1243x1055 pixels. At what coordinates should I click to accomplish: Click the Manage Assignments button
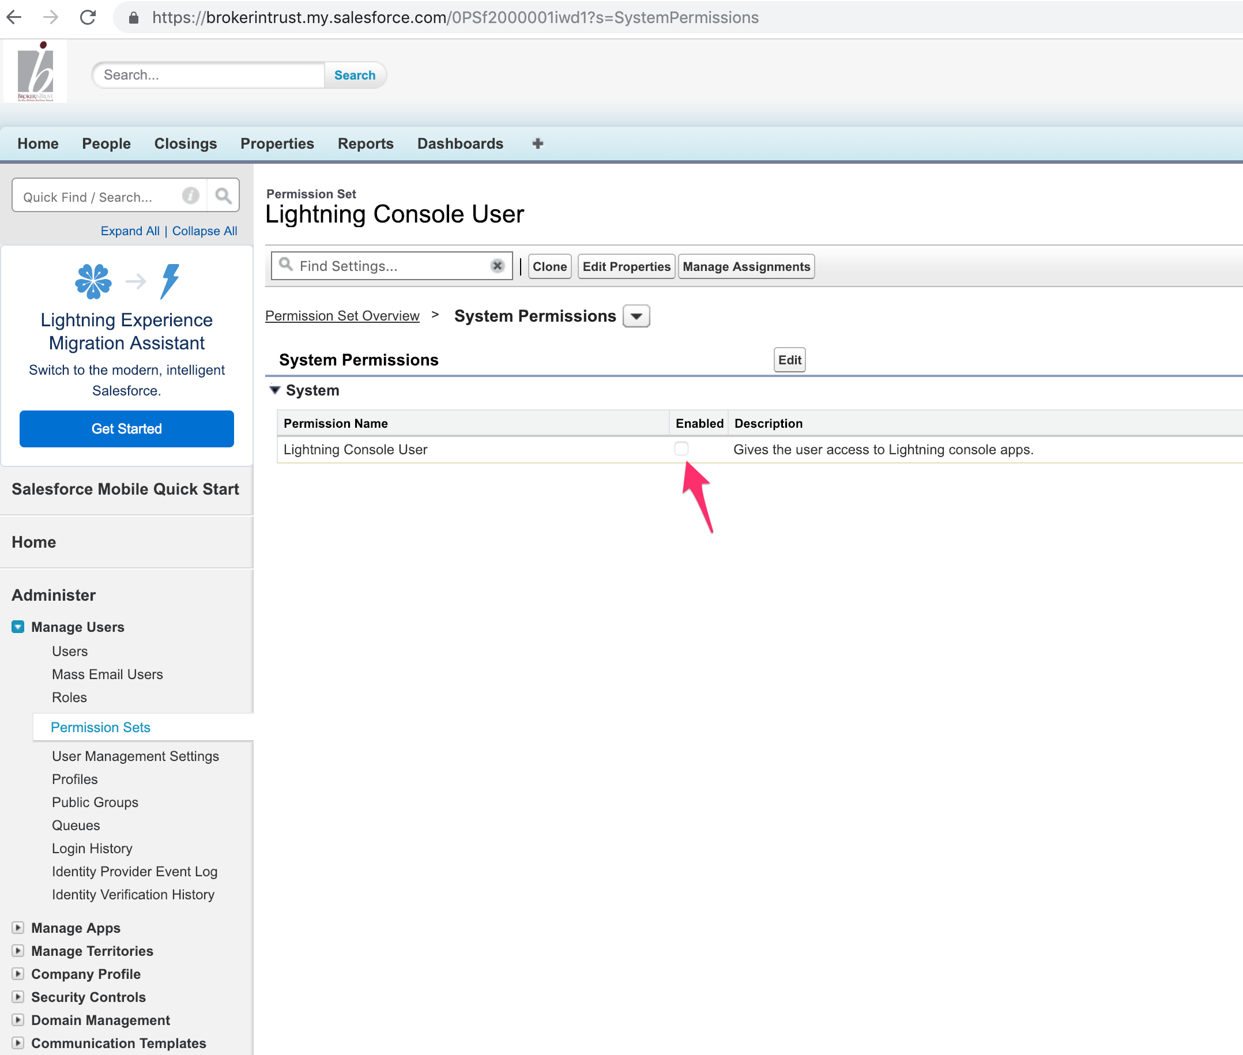coord(746,266)
